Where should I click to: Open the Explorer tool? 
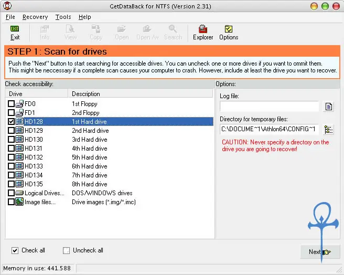pos(203,33)
